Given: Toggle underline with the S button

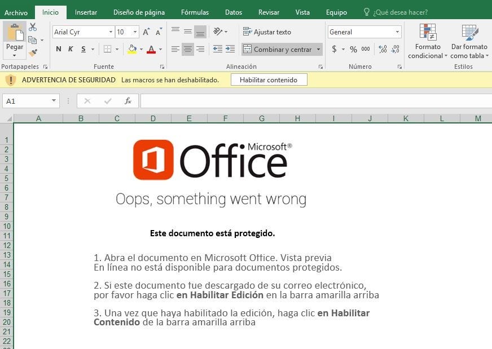Looking at the screenshot, I should click(84, 49).
